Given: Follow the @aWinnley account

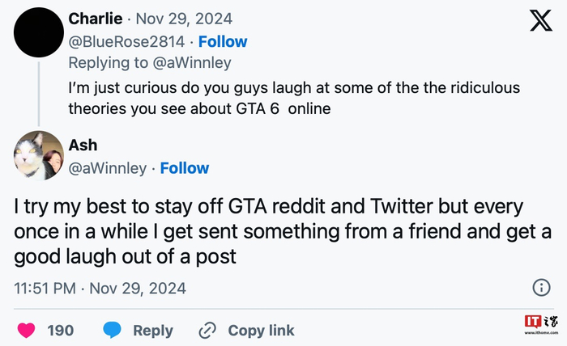Looking at the screenshot, I should (x=184, y=168).
